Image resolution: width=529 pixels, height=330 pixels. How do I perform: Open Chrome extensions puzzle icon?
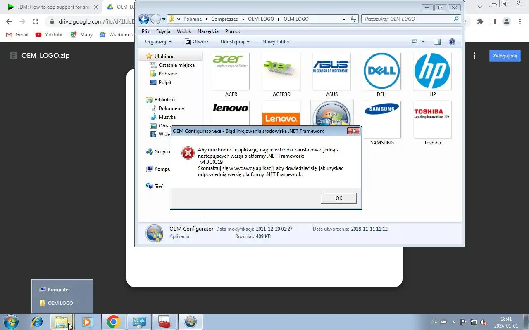tap(480, 21)
